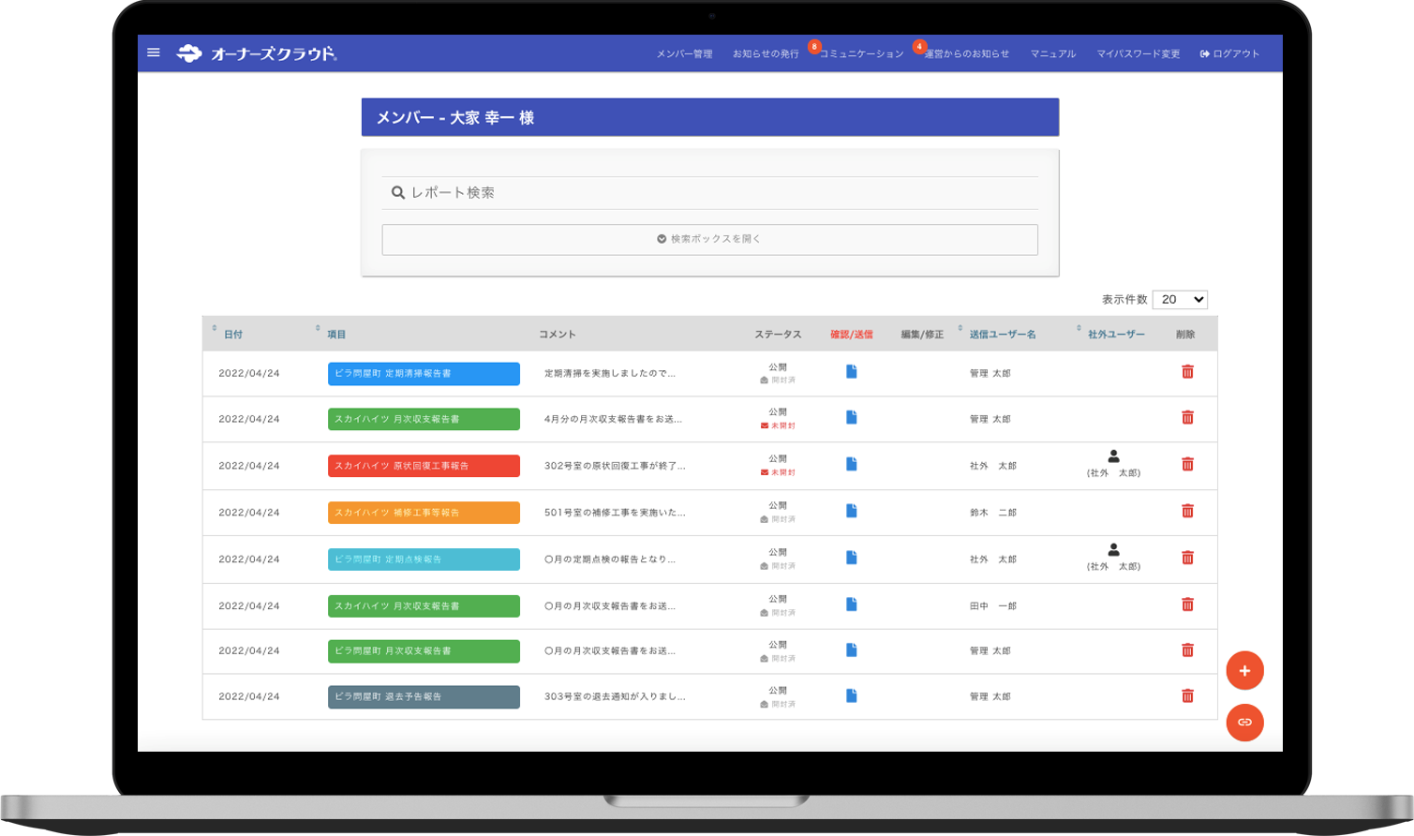
Task: Sort table by 送信ユーザー名 column
Action: (1002, 335)
